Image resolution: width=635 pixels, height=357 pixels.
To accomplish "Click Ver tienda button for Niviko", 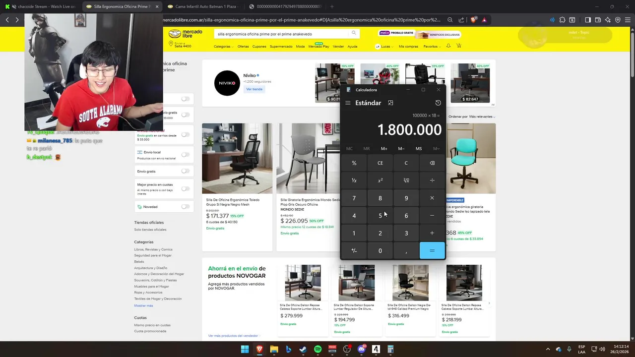I will [254, 89].
